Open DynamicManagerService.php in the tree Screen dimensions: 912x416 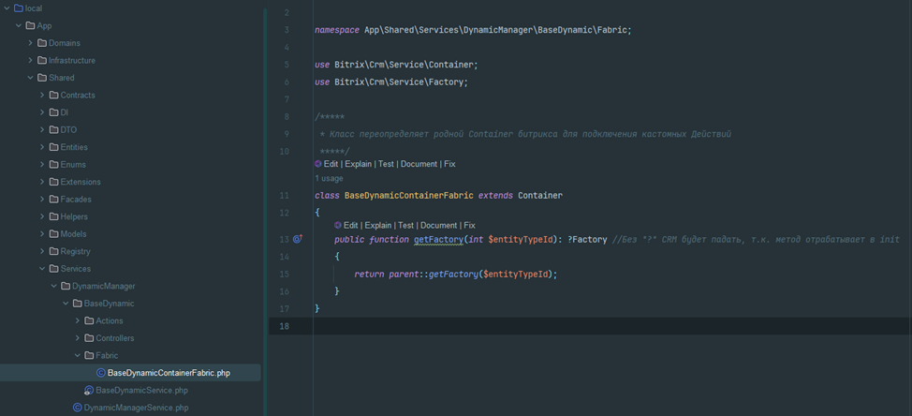coord(136,408)
